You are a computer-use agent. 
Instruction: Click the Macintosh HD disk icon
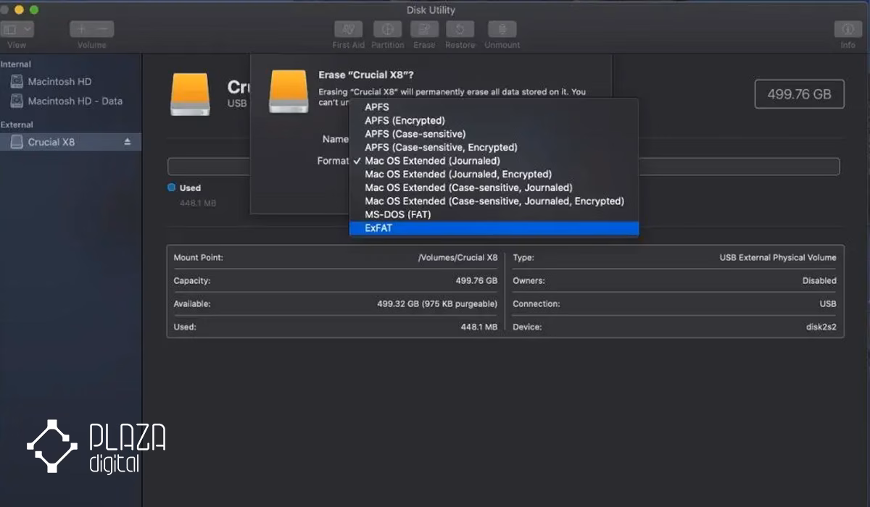pyautogui.click(x=17, y=82)
